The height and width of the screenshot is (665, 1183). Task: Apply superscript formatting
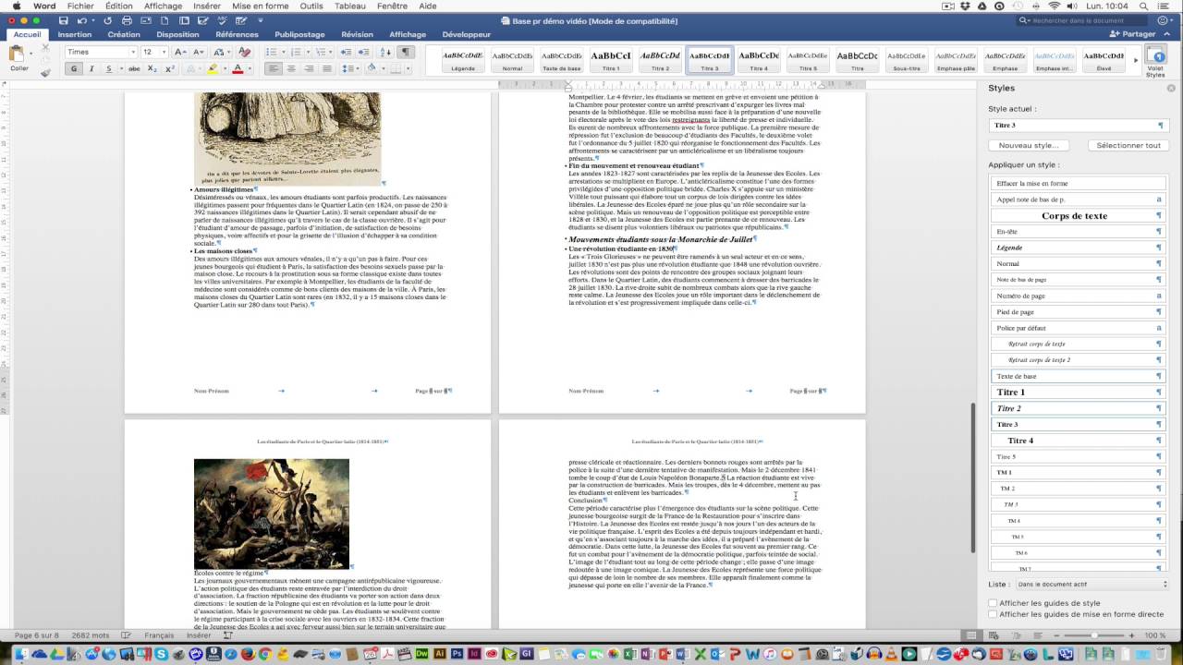click(169, 68)
